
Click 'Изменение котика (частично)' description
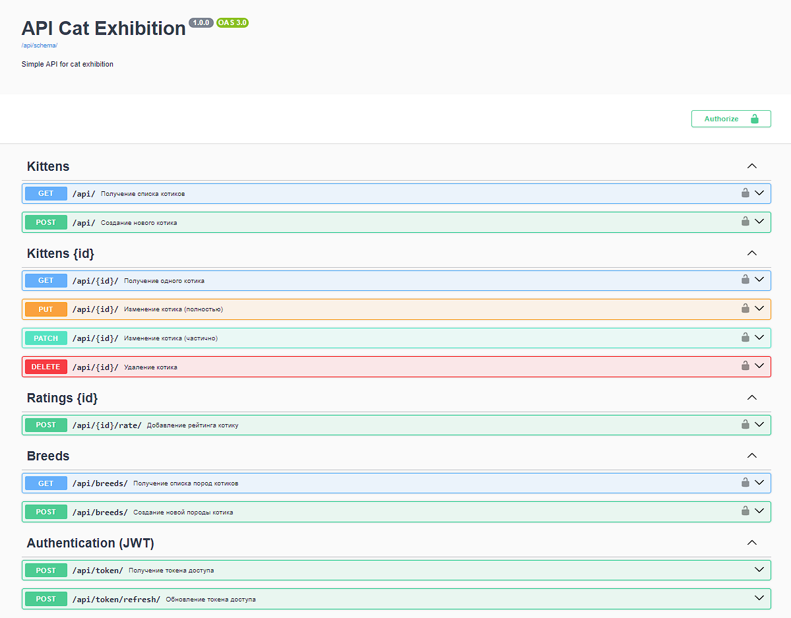point(170,338)
